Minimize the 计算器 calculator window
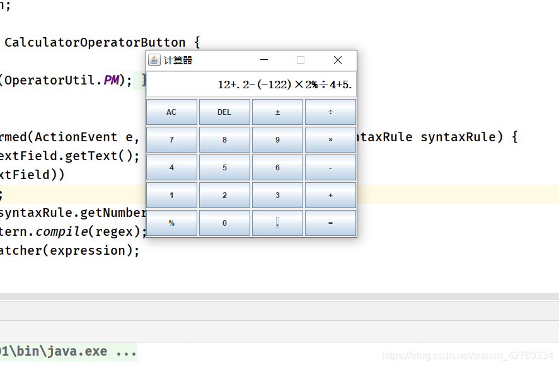The width and height of the screenshot is (559, 367). coord(264,60)
